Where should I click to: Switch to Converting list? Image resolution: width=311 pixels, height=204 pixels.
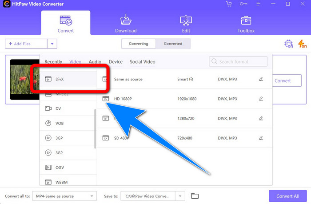click(x=139, y=44)
